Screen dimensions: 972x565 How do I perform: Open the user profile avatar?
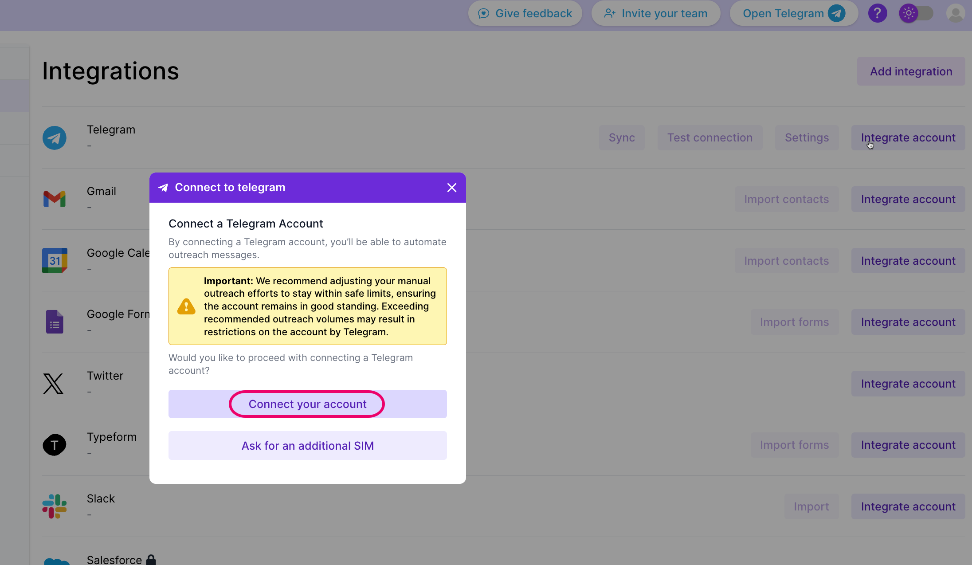(x=956, y=13)
